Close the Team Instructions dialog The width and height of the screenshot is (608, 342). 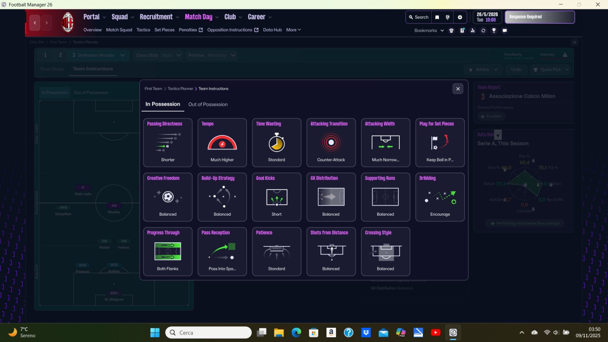coord(458,89)
